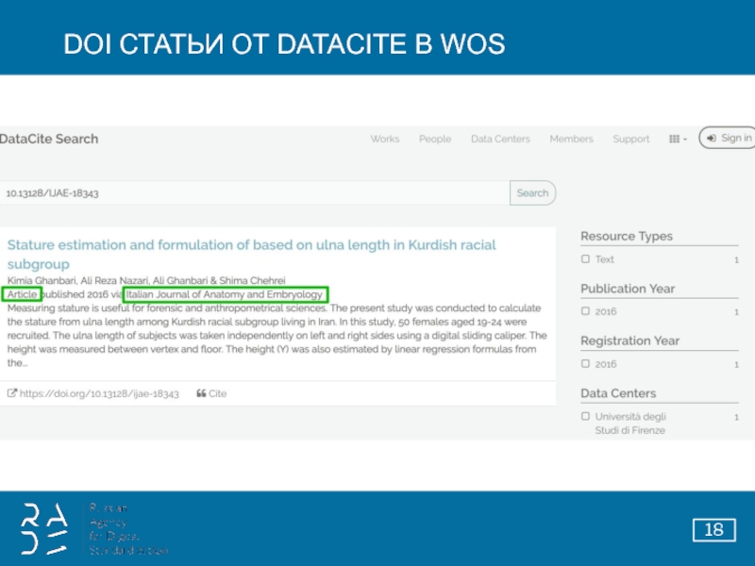Click the RADS logo in the footer
Image resolution: width=755 pixels, height=566 pixels.
click(x=44, y=529)
